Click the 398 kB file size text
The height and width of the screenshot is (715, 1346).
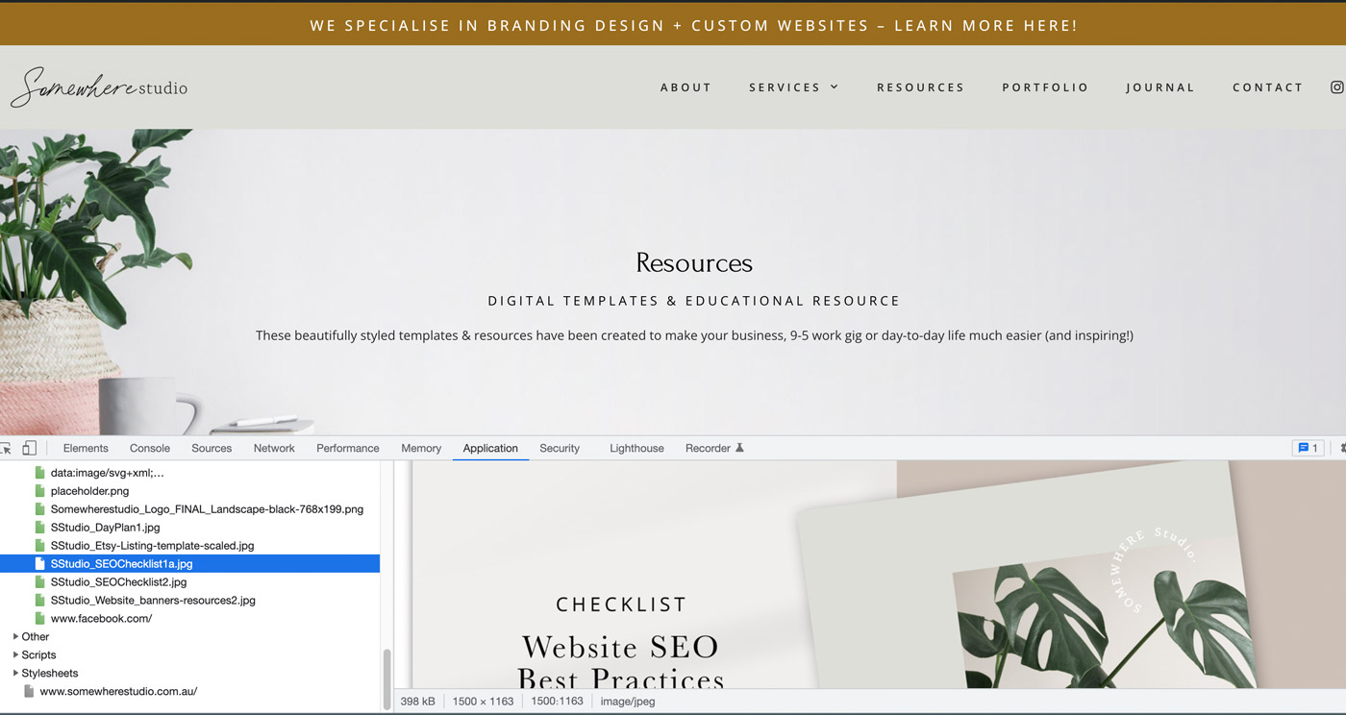point(417,702)
